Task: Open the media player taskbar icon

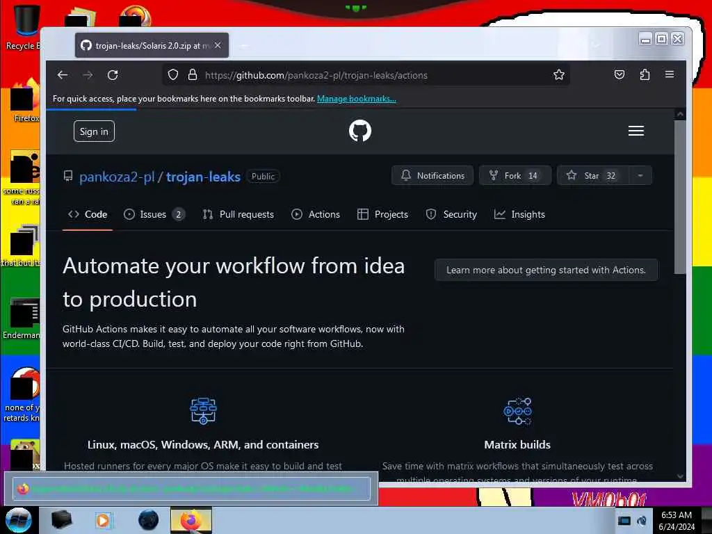Action: tap(103, 520)
